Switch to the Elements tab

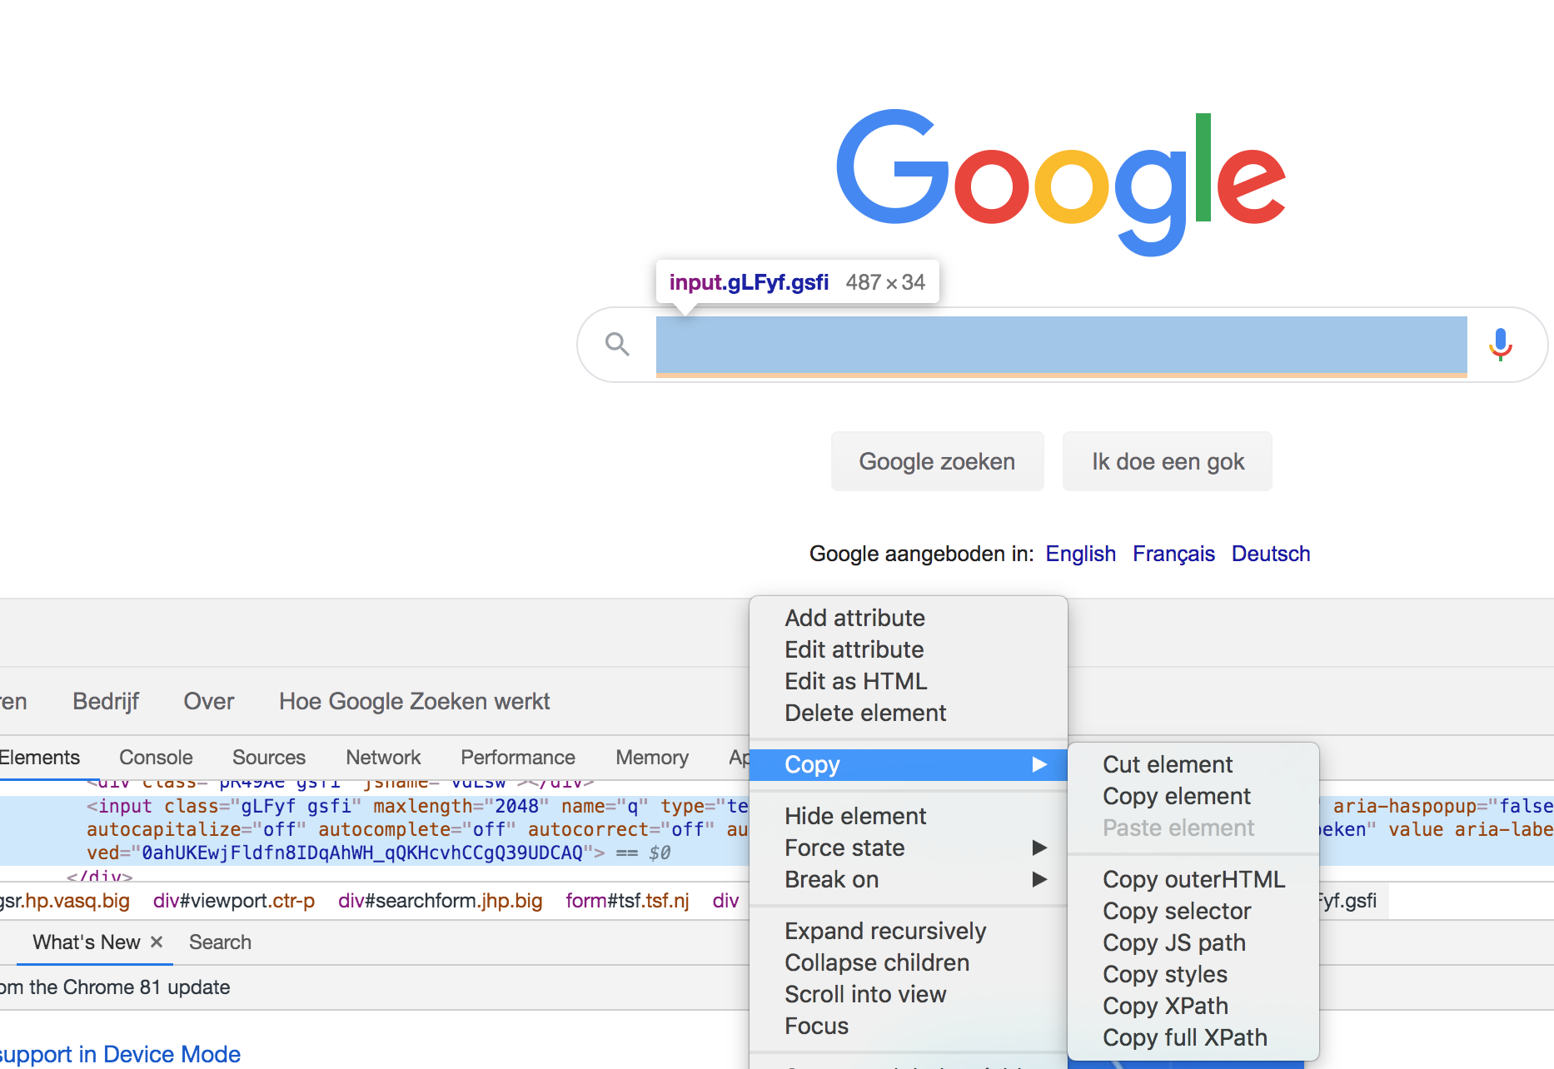click(39, 757)
